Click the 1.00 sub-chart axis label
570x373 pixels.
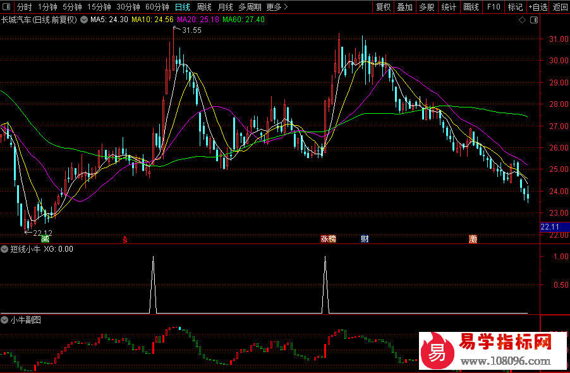pyautogui.click(x=561, y=257)
